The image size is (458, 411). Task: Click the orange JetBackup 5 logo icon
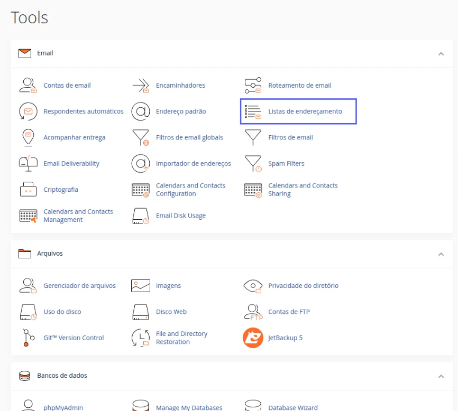pos(253,338)
